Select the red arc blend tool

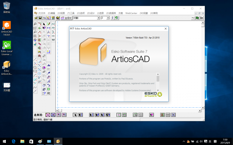tap(39, 24)
